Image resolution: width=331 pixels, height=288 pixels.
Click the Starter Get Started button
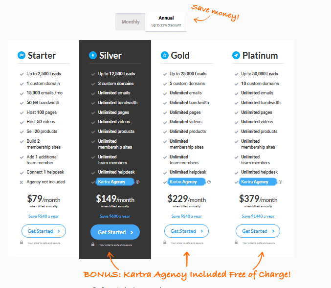point(44,231)
